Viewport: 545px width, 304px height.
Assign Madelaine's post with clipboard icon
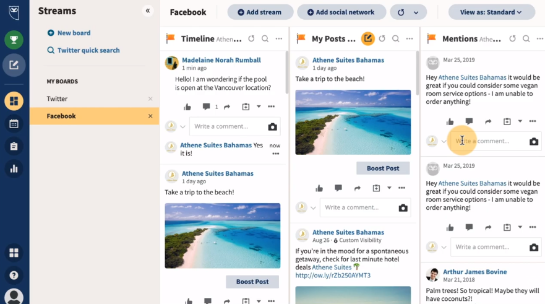tap(246, 106)
